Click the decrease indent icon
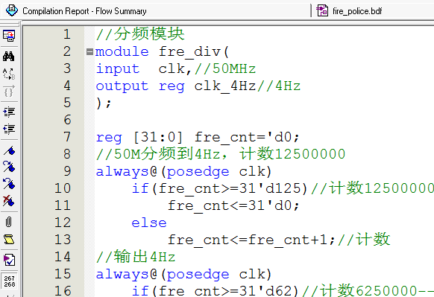This screenshot has height=297, width=434. tap(9, 129)
